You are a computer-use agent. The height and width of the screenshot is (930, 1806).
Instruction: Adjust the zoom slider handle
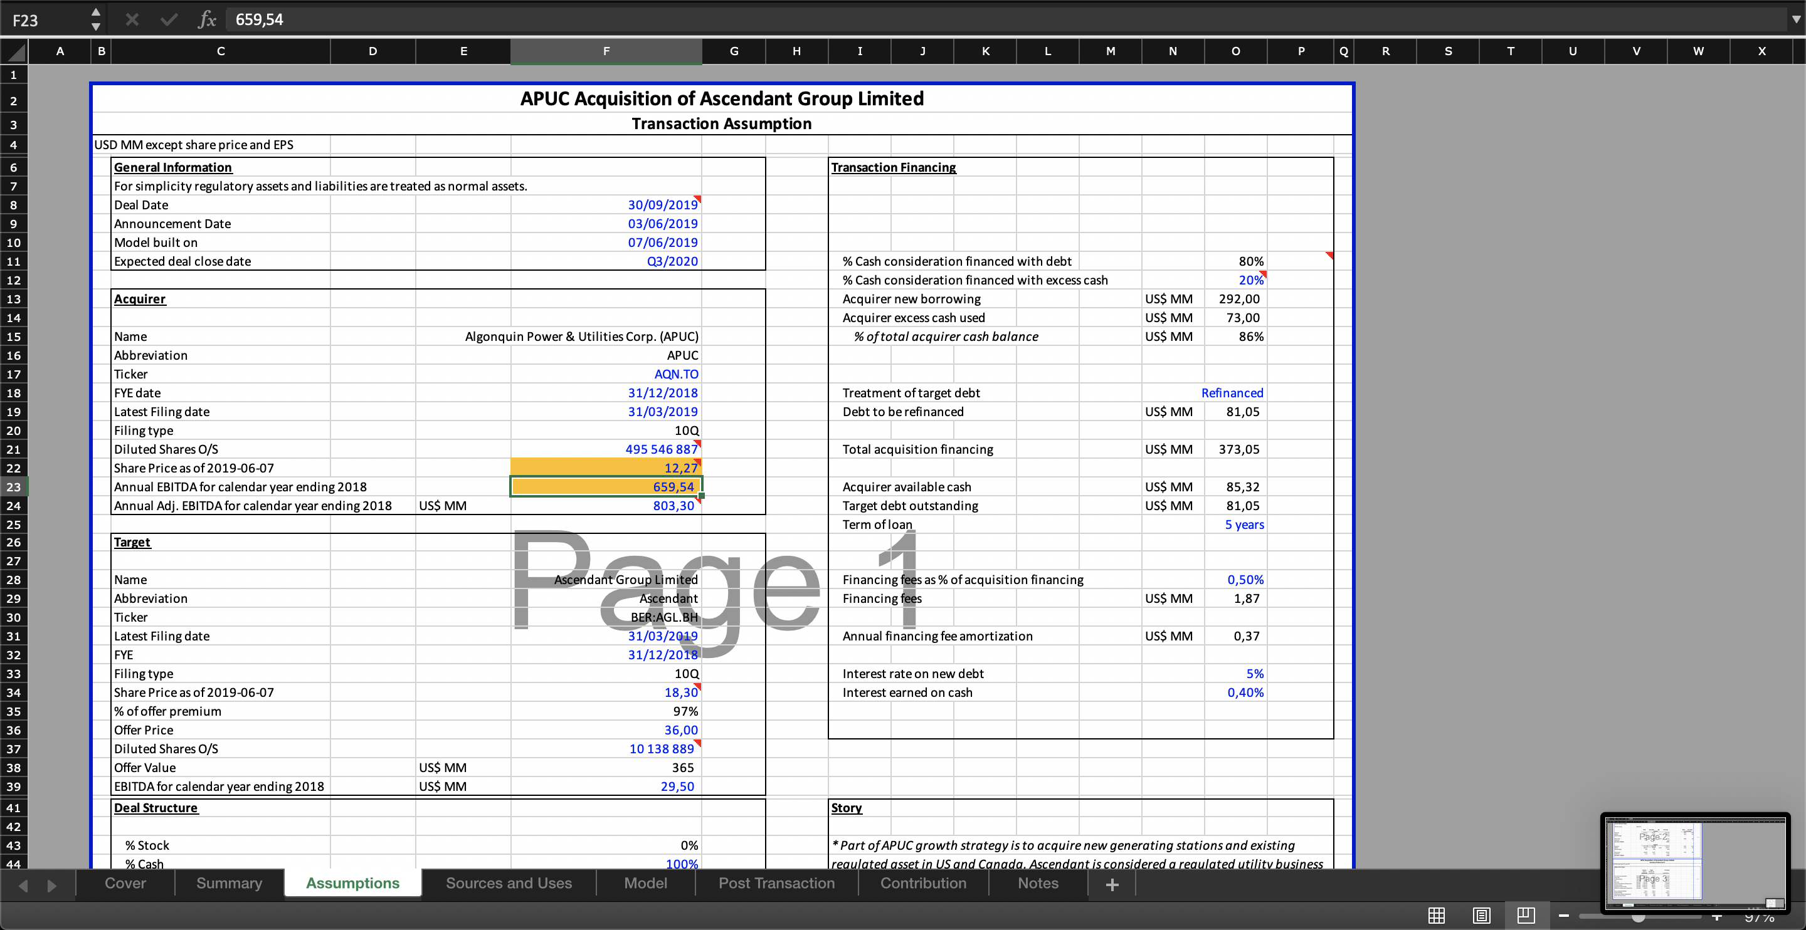click(x=1638, y=916)
